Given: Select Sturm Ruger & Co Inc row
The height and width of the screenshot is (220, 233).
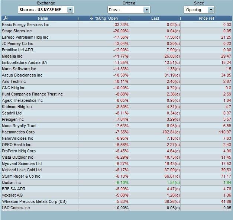Looking at the screenshot, I should pos(117,176).
